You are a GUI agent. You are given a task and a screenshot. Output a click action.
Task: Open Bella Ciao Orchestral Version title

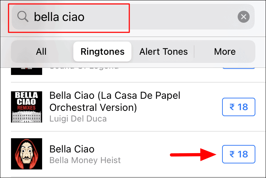click(115, 101)
